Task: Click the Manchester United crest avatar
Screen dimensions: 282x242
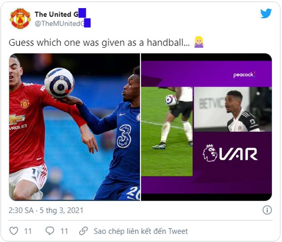Action: [20, 18]
